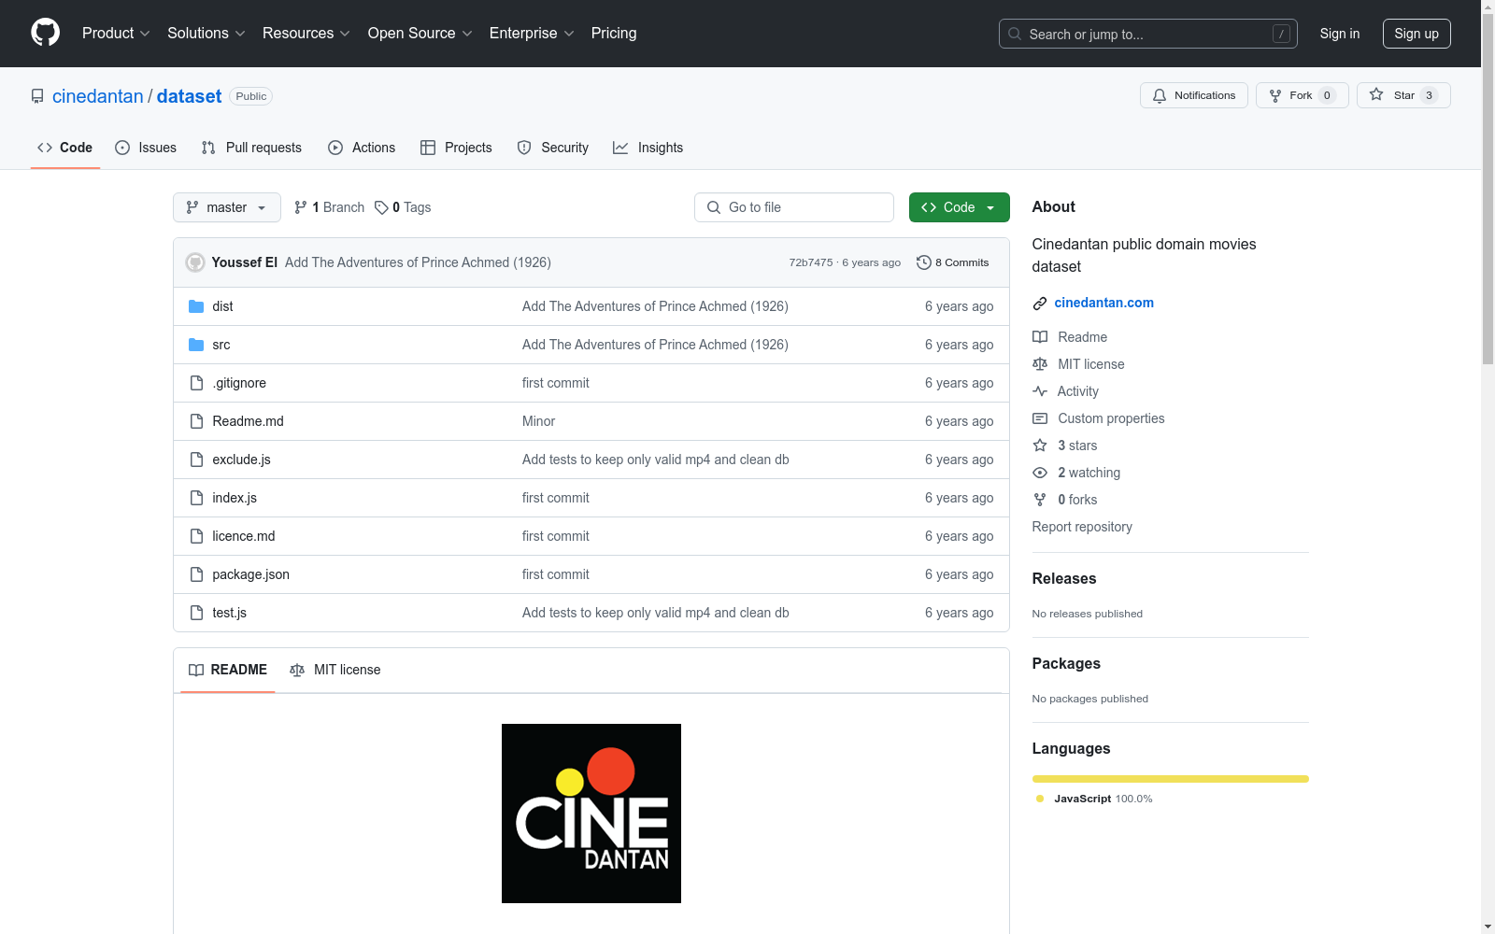Open the cinedantan owner link

point(98,96)
